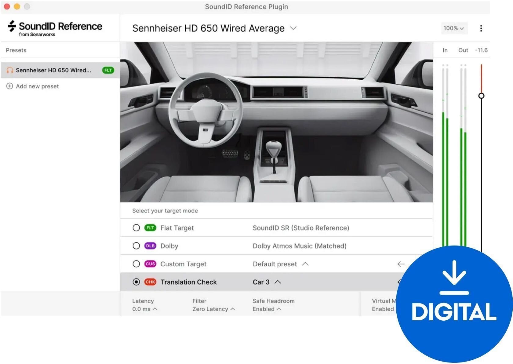Click the -11.6 output gain value
Viewport: 513px width, 364px height.
point(481,50)
